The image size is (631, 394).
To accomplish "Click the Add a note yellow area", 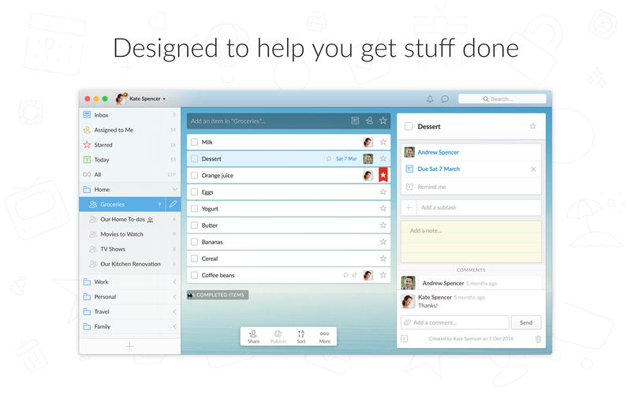I will (x=471, y=240).
